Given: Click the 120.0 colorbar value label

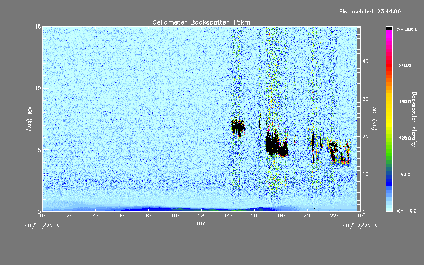Looking at the screenshot, I should (x=405, y=138).
